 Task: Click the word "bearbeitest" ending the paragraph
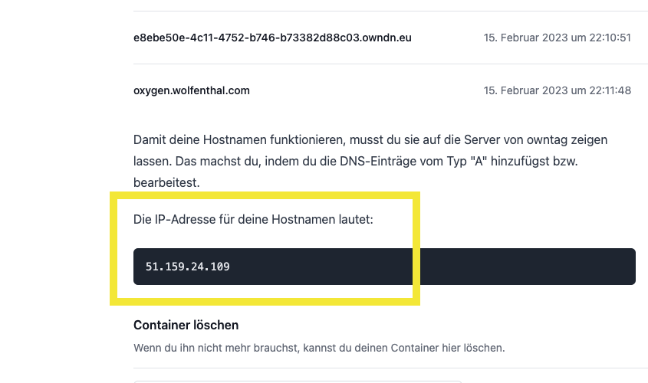tap(166, 183)
